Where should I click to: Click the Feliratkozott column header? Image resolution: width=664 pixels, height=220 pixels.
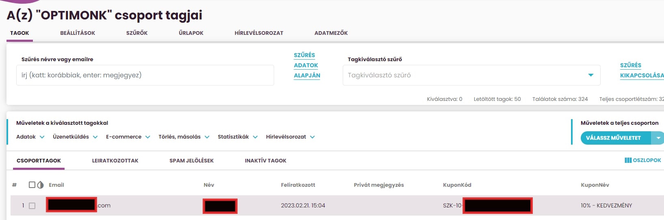pos(298,185)
